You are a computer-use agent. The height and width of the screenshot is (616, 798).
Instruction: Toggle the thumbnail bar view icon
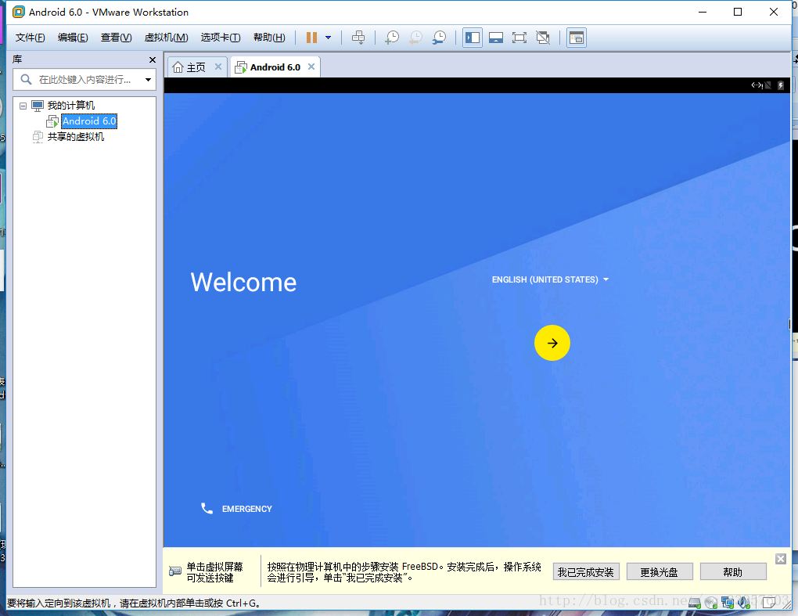[496, 38]
